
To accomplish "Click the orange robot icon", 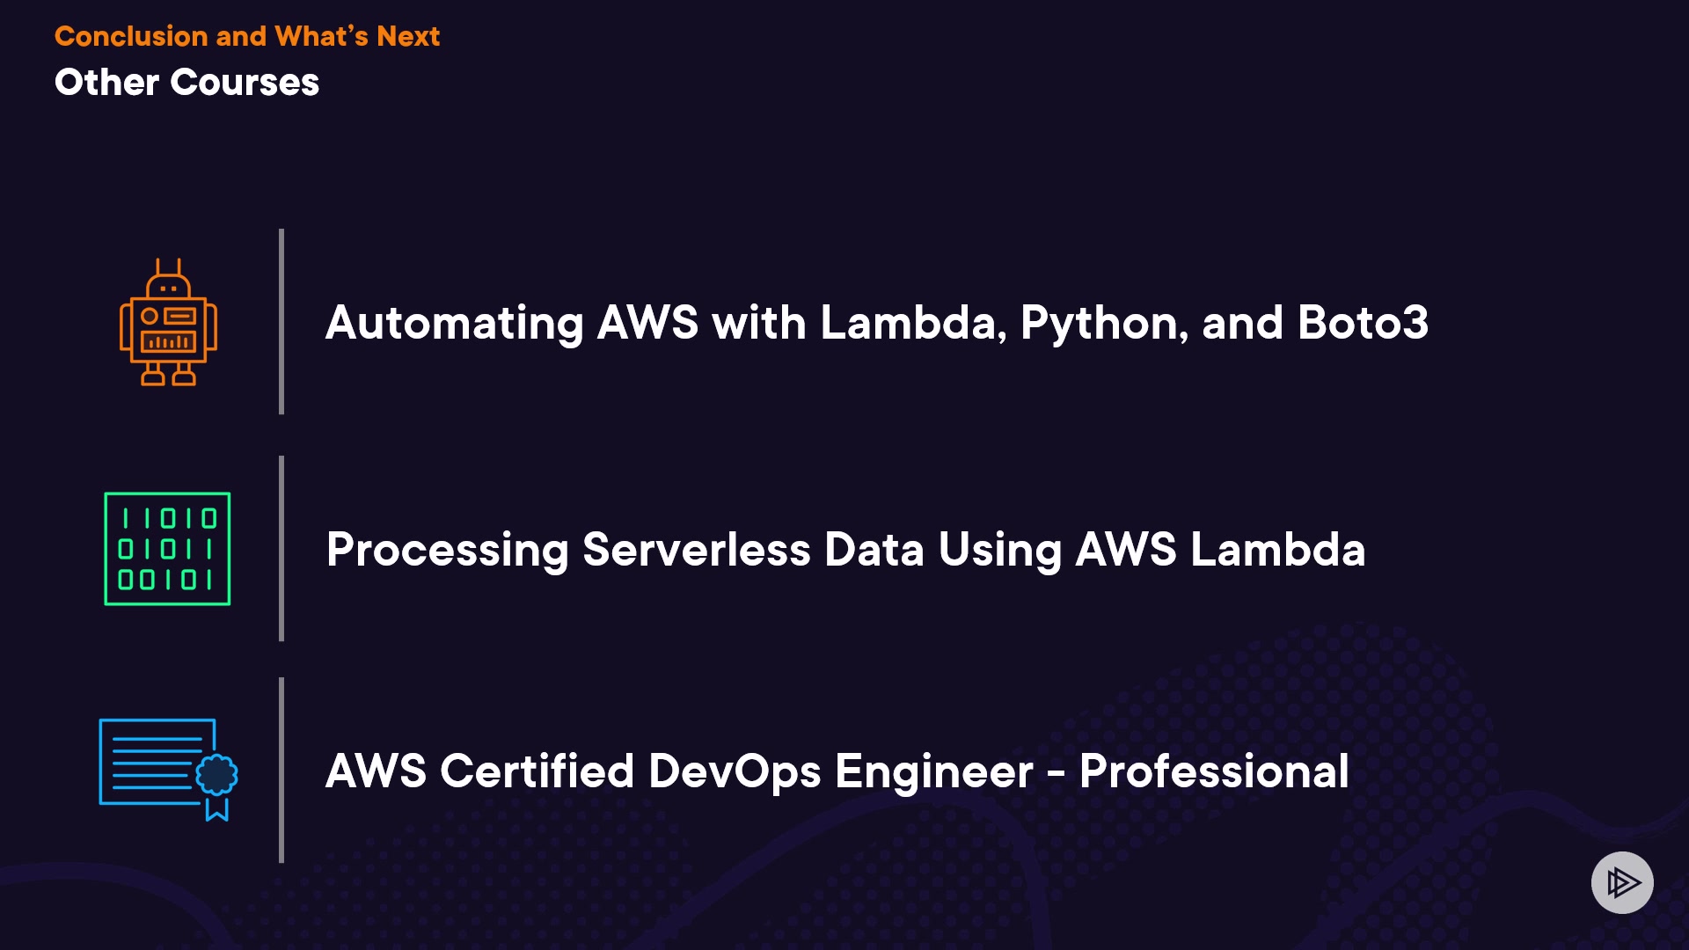I will [168, 323].
